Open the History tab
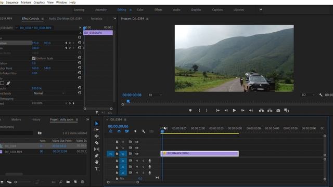This screenshot has width=333, height=187. coord(36,119)
